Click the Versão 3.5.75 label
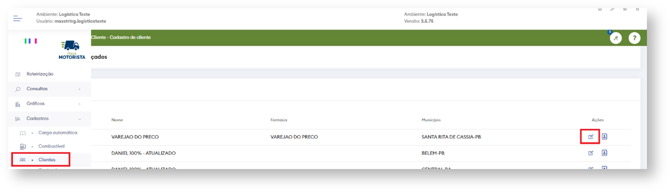670x192 pixels. [x=419, y=21]
